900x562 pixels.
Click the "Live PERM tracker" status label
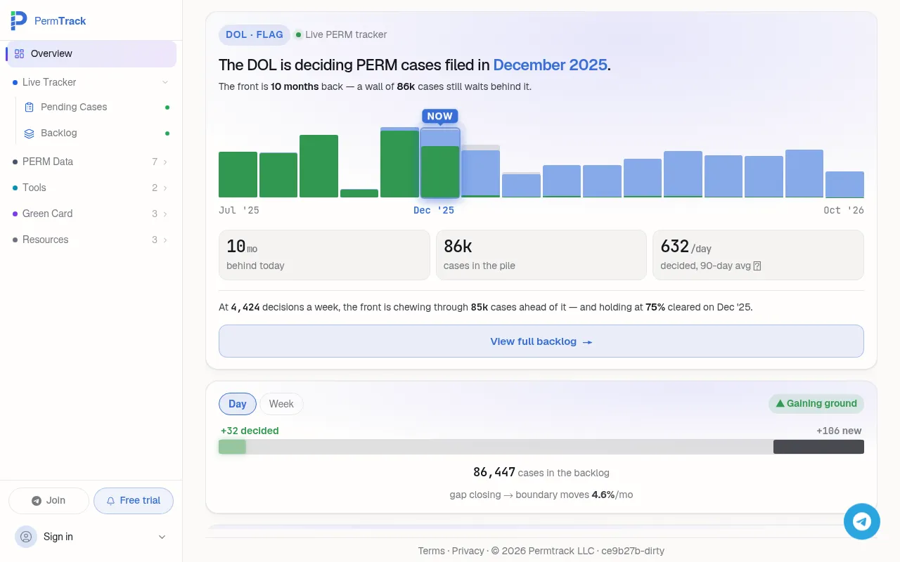click(341, 34)
